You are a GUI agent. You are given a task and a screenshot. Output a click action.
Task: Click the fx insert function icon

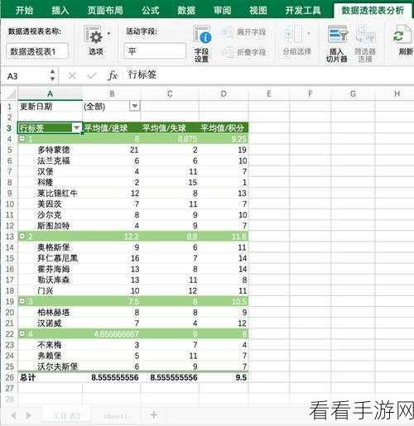point(113,75)
